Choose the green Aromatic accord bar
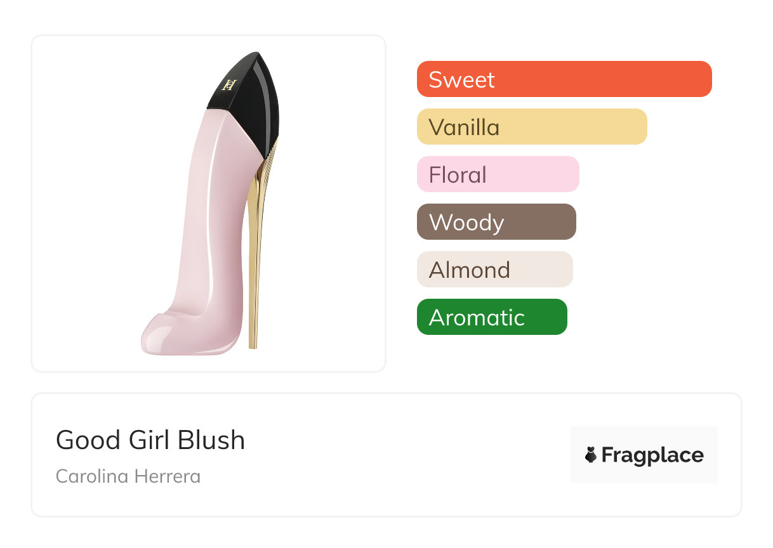 coord(491,317)
